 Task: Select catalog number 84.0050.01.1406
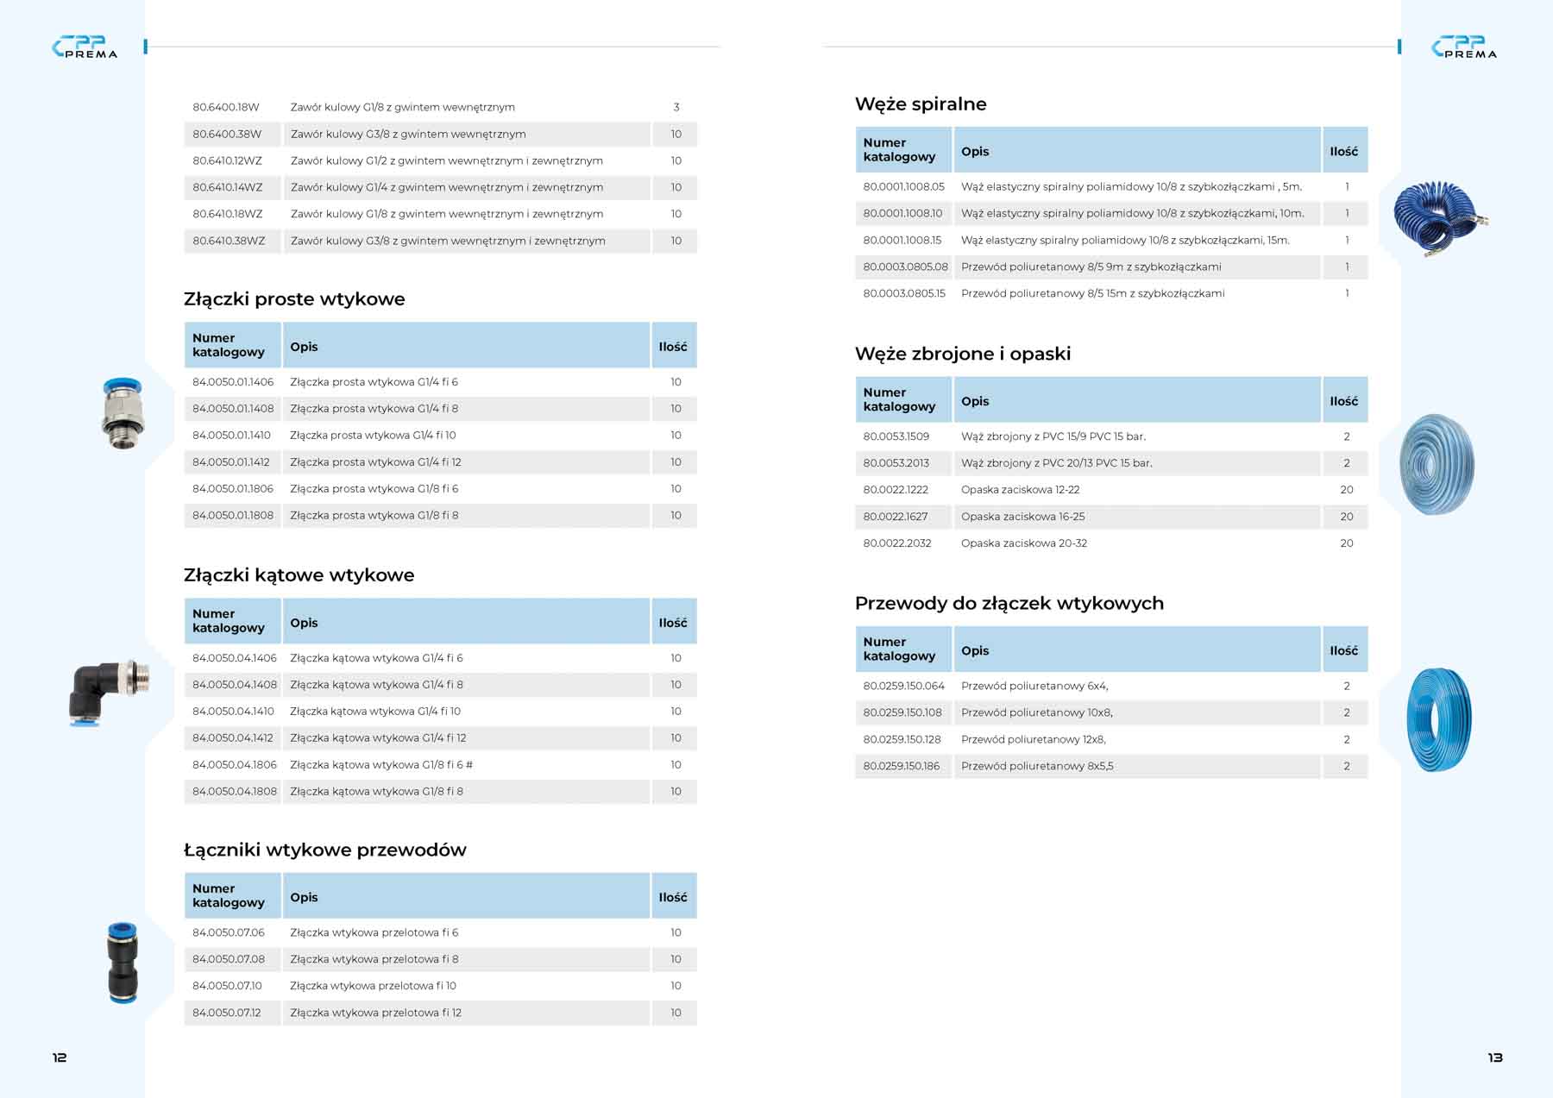233,382
